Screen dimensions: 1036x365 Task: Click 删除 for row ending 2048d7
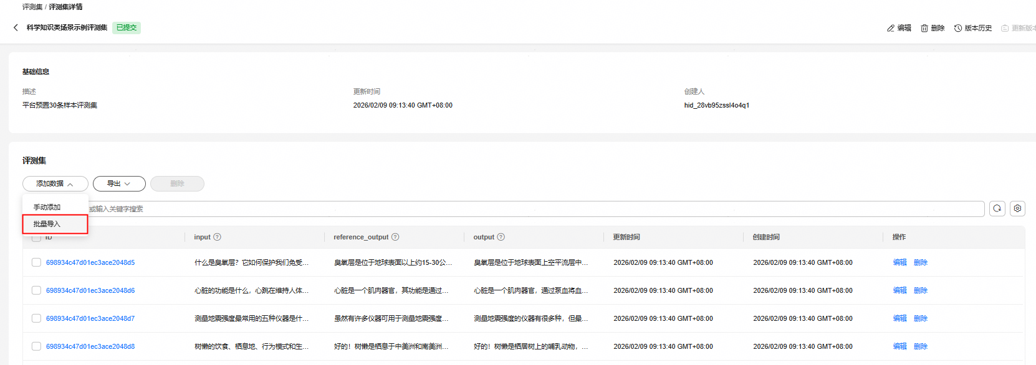[x=921, y=318]
